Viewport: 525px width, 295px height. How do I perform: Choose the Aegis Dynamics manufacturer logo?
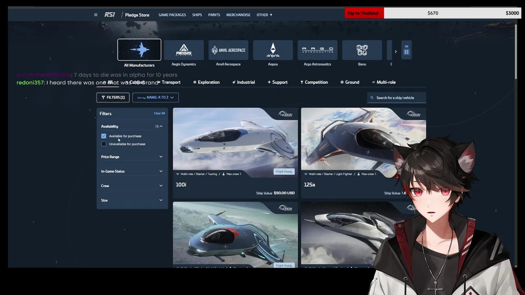(184, 50)
